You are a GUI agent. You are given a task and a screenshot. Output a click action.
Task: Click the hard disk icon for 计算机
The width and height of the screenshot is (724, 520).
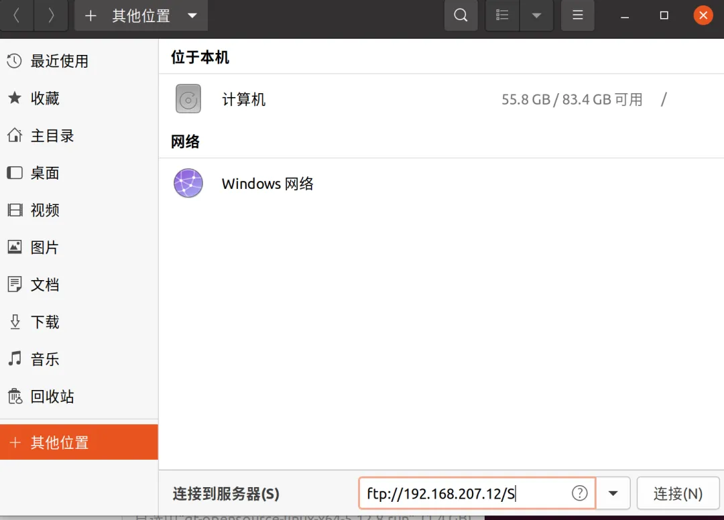(x=188, y=99)
